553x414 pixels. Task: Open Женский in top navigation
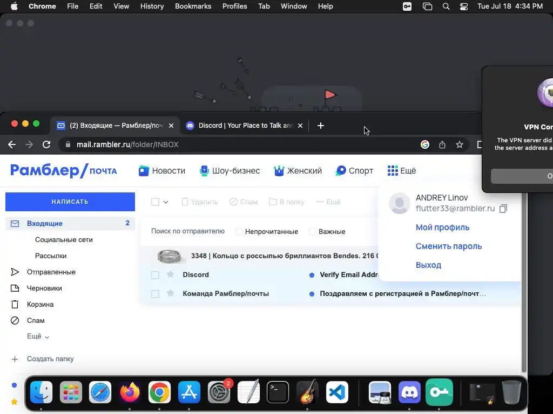[298, 171]
